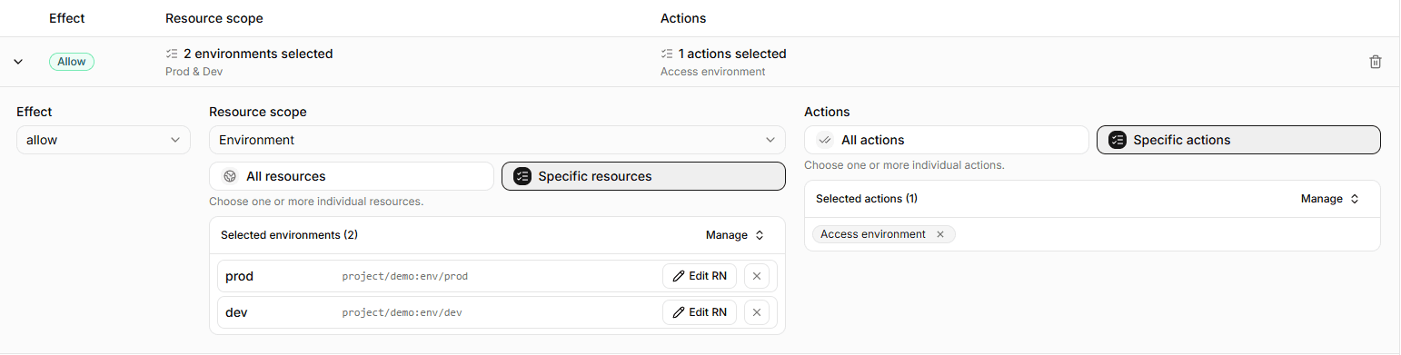
Task: Click the double-check icon in All actions
Action: [825, 140]
